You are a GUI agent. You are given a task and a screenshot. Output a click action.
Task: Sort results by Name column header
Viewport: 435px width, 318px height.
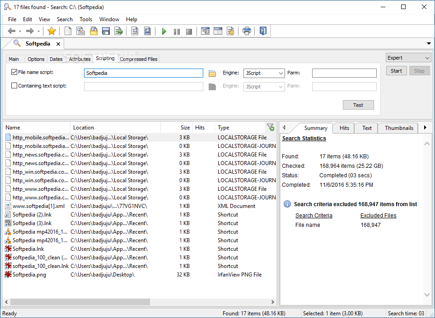point(37,127)
